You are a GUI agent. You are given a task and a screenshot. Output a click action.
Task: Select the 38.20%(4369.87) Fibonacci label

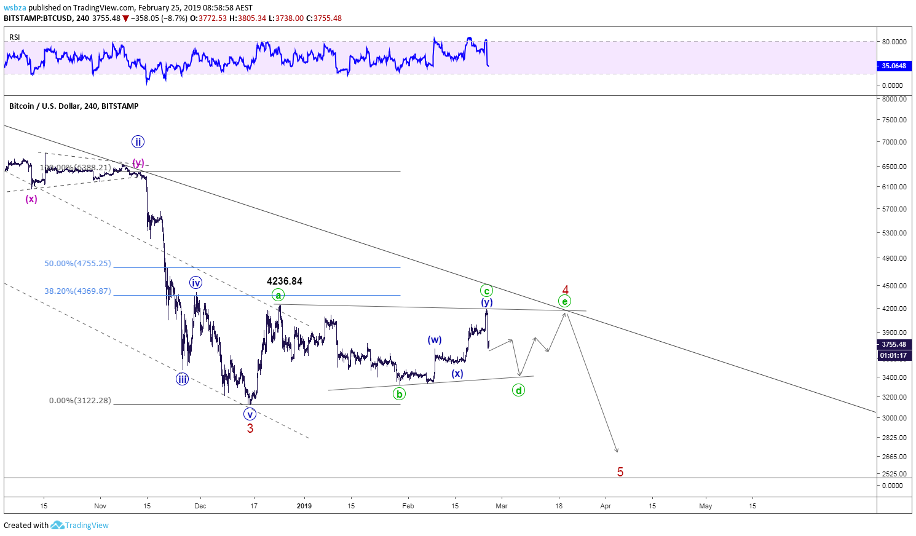point(77,291)
